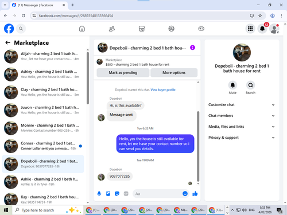Viewport: 287px width, 215px height.
Task: Open the first Ashley conversation
Action: coord(43,74)
